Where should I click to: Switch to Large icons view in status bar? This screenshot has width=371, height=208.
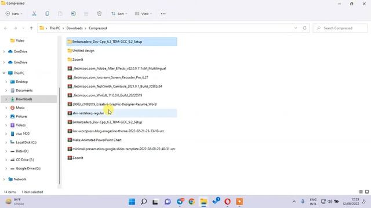367,192
